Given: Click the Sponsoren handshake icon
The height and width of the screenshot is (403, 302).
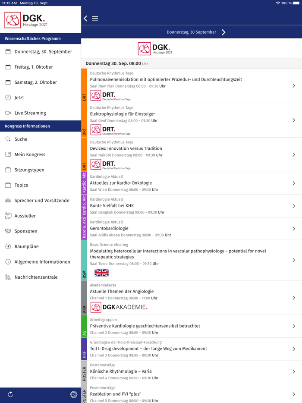Looking at the screenshot, I should tap(8, 231).
